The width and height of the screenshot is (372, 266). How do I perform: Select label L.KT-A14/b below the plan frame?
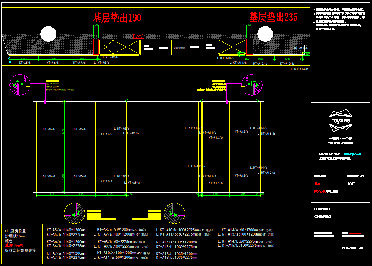[x=299, y=69]
